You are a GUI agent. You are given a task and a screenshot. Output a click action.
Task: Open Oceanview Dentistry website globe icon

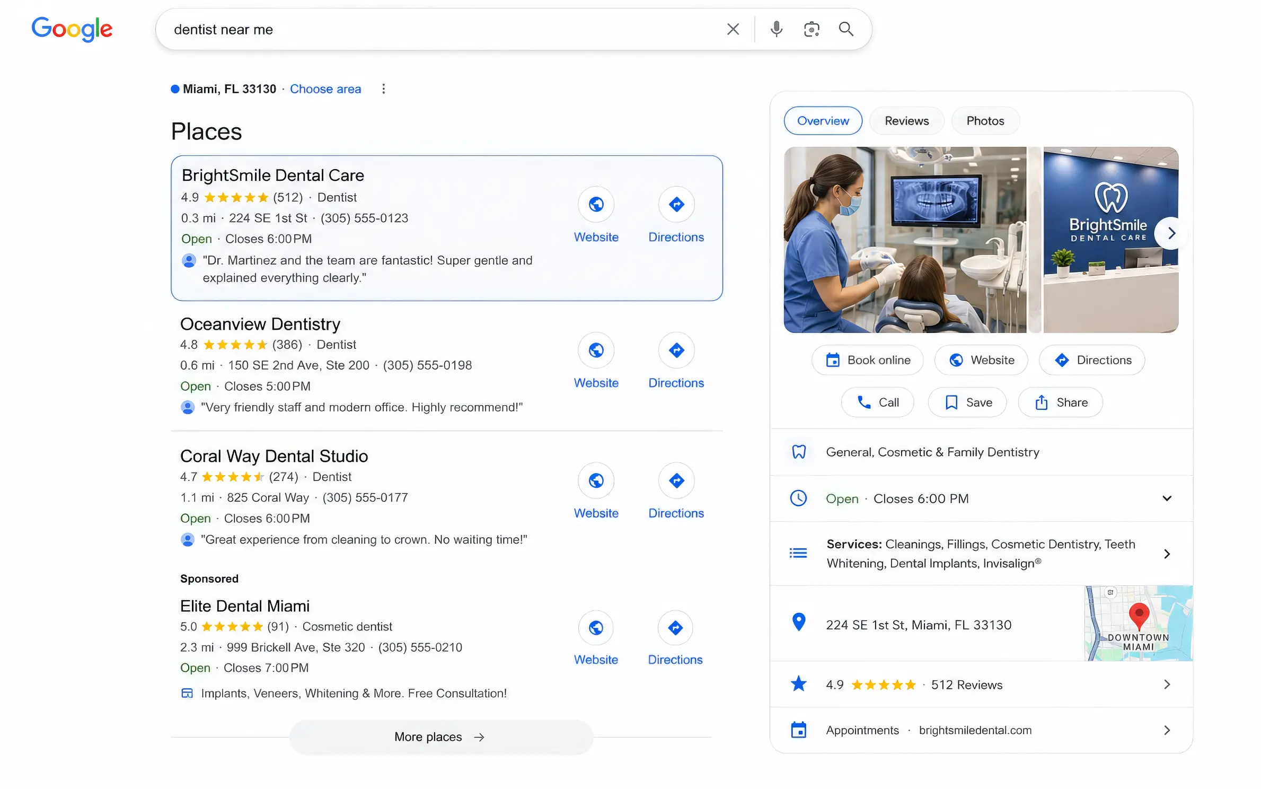pyautogui.click(x=596, y=350)
